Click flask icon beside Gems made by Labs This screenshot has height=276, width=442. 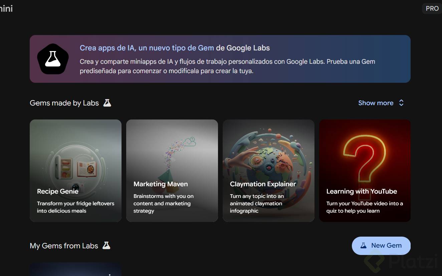coord(107,103)
